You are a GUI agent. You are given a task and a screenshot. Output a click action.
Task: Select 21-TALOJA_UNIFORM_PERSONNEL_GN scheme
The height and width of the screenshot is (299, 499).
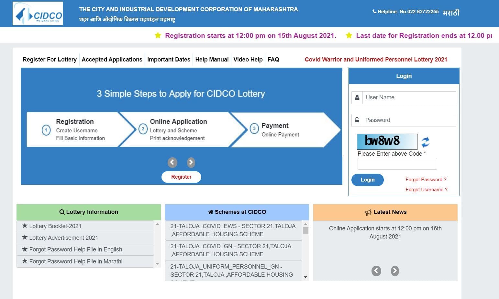click(233, 271)
